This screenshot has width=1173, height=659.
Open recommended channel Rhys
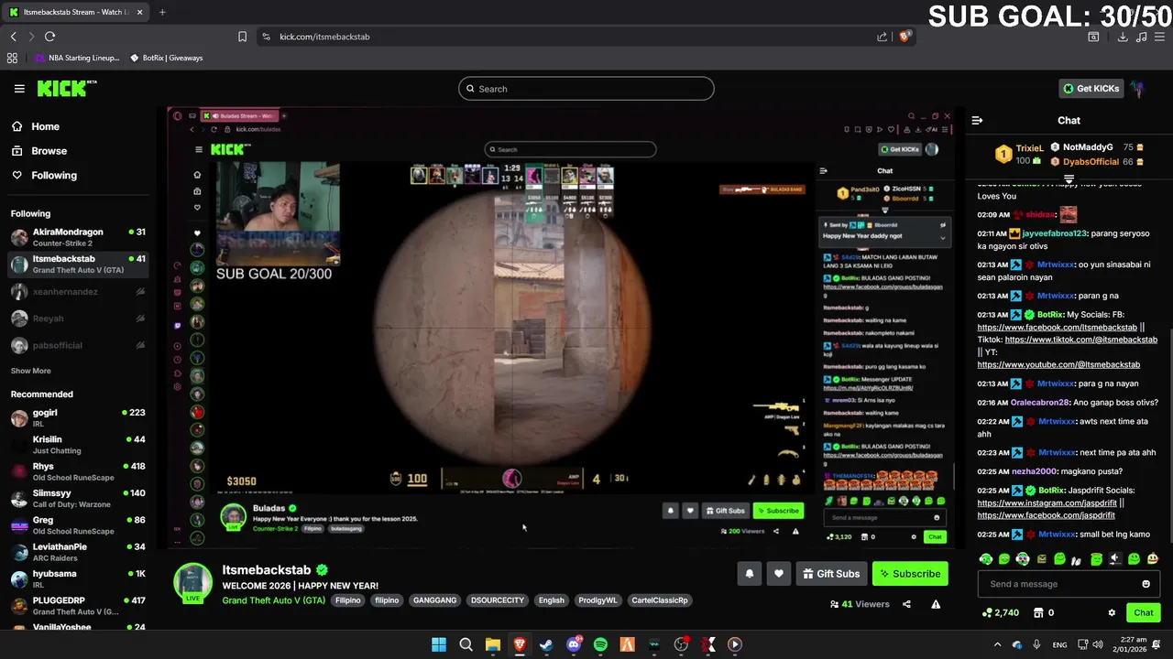pyautogui.click(x=78, y=471)
